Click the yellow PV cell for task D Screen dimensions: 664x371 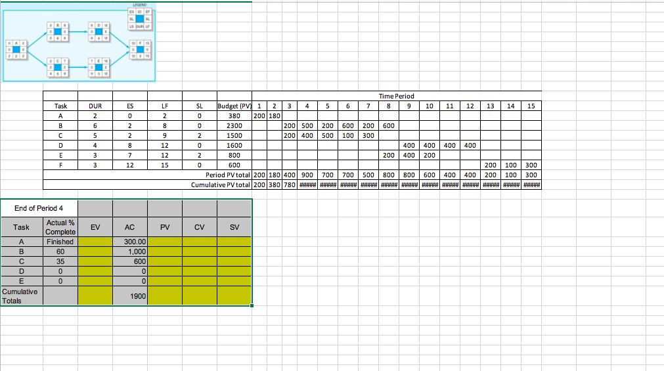click(x=165, y=271)
